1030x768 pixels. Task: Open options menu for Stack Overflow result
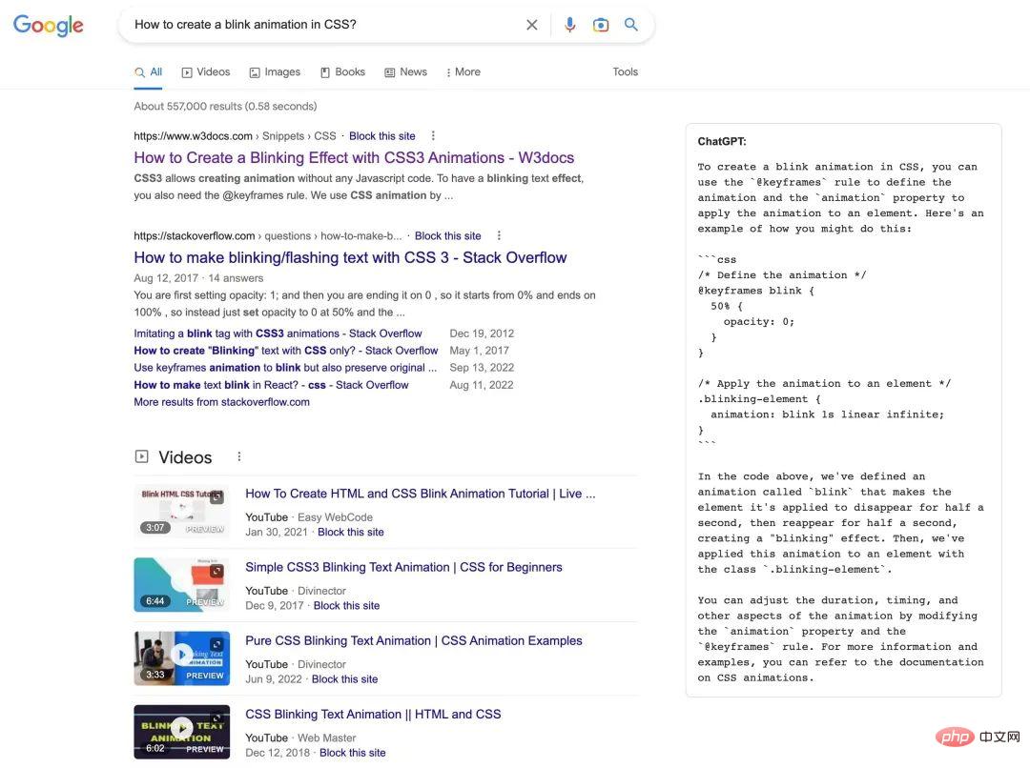(x=499, y=235)
